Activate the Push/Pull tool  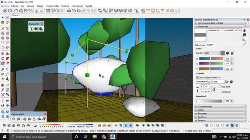coord(7,54)
